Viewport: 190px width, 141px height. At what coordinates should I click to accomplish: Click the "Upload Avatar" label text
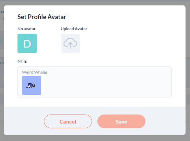74,29
